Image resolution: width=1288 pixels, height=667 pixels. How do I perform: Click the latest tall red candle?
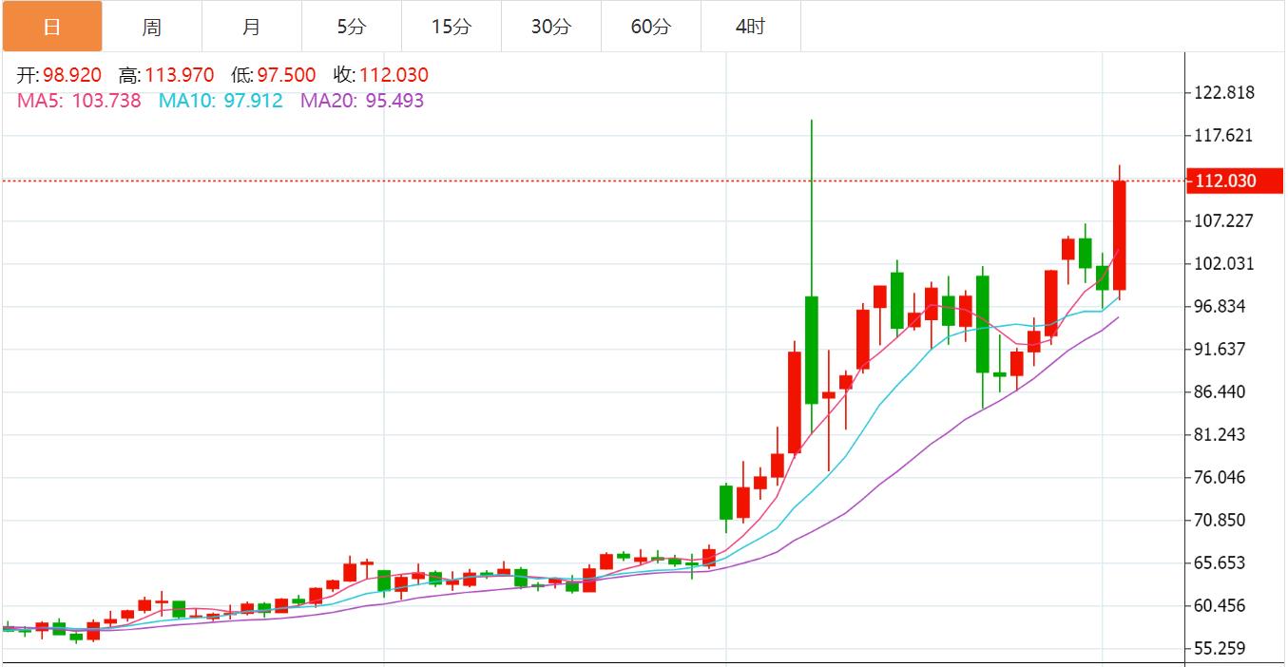[x=1120, y=235]
